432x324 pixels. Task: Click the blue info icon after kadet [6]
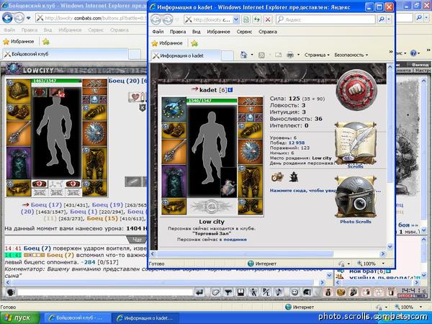pyautogui.click(x=230, y=90)
